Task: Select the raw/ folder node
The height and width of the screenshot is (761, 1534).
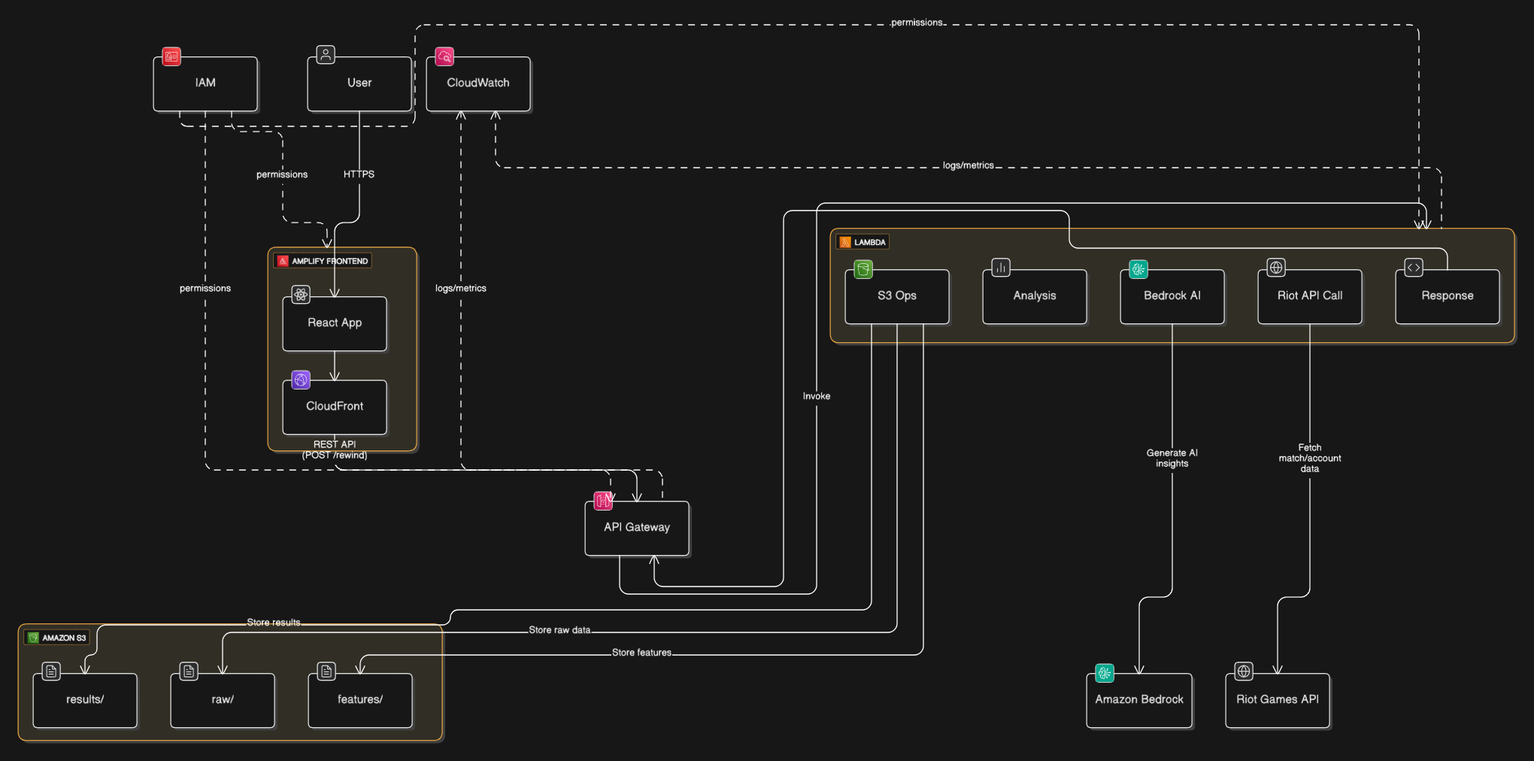Action: pyautogui.click(x=223, y=700)
